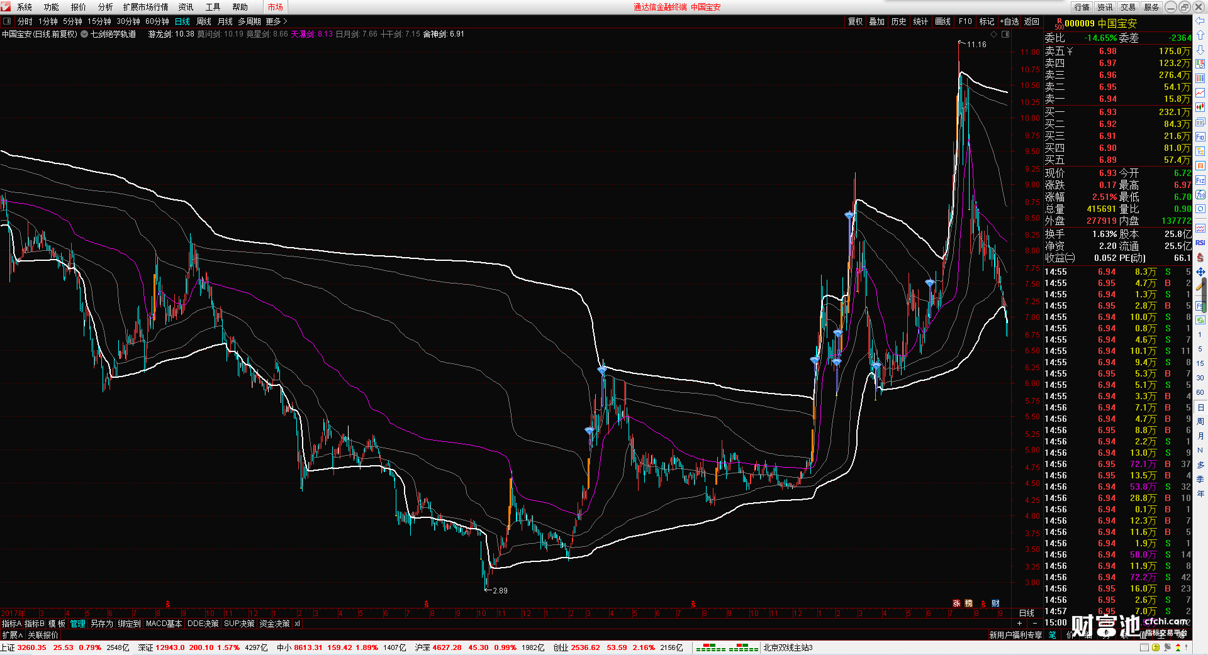Image resolution: width=1208 pixels, height=655 pixels.
Task: Open the 工具 menu
Action: click(213, 7)
